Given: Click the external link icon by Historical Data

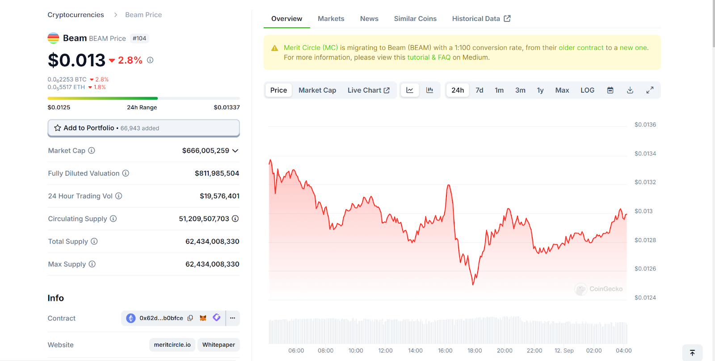Looking at the screenshot, I should [x=507, y=18].
